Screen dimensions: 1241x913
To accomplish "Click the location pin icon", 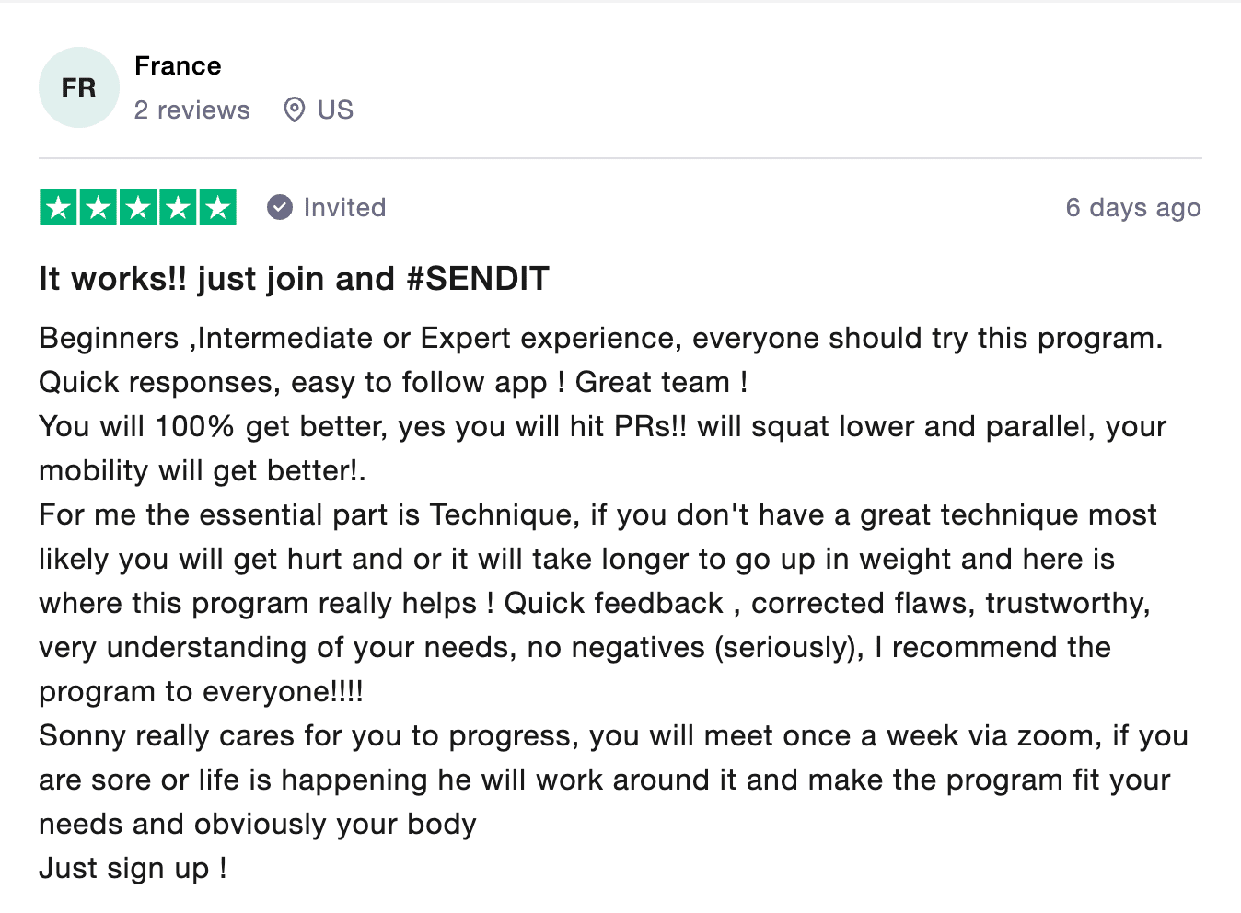I will point(295,110).
